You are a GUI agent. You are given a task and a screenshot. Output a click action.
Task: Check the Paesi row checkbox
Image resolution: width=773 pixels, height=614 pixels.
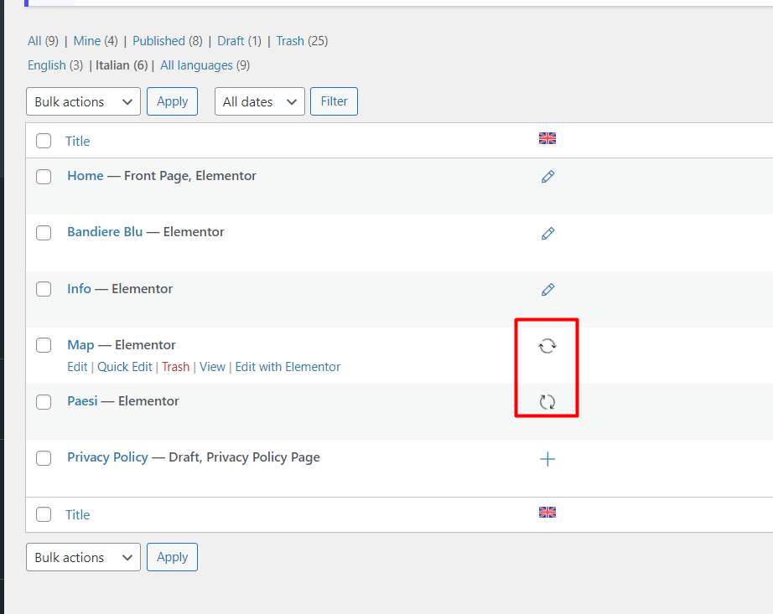[x=44, y=402]
